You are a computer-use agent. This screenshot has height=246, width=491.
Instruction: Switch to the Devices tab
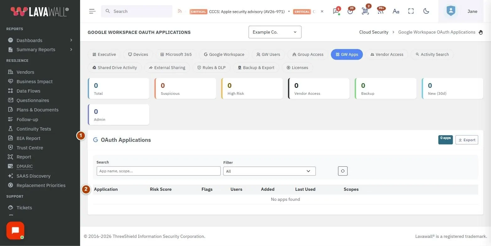coord(138,54)
